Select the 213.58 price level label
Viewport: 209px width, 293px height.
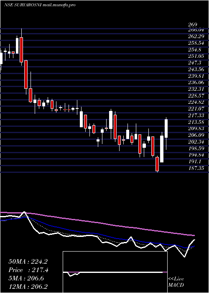pyautogui.click(x=196, y=122)
